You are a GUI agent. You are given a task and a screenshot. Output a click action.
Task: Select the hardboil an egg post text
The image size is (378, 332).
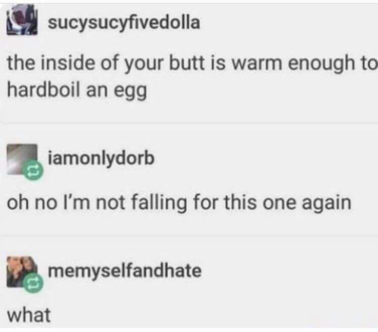tap(191, 76)
